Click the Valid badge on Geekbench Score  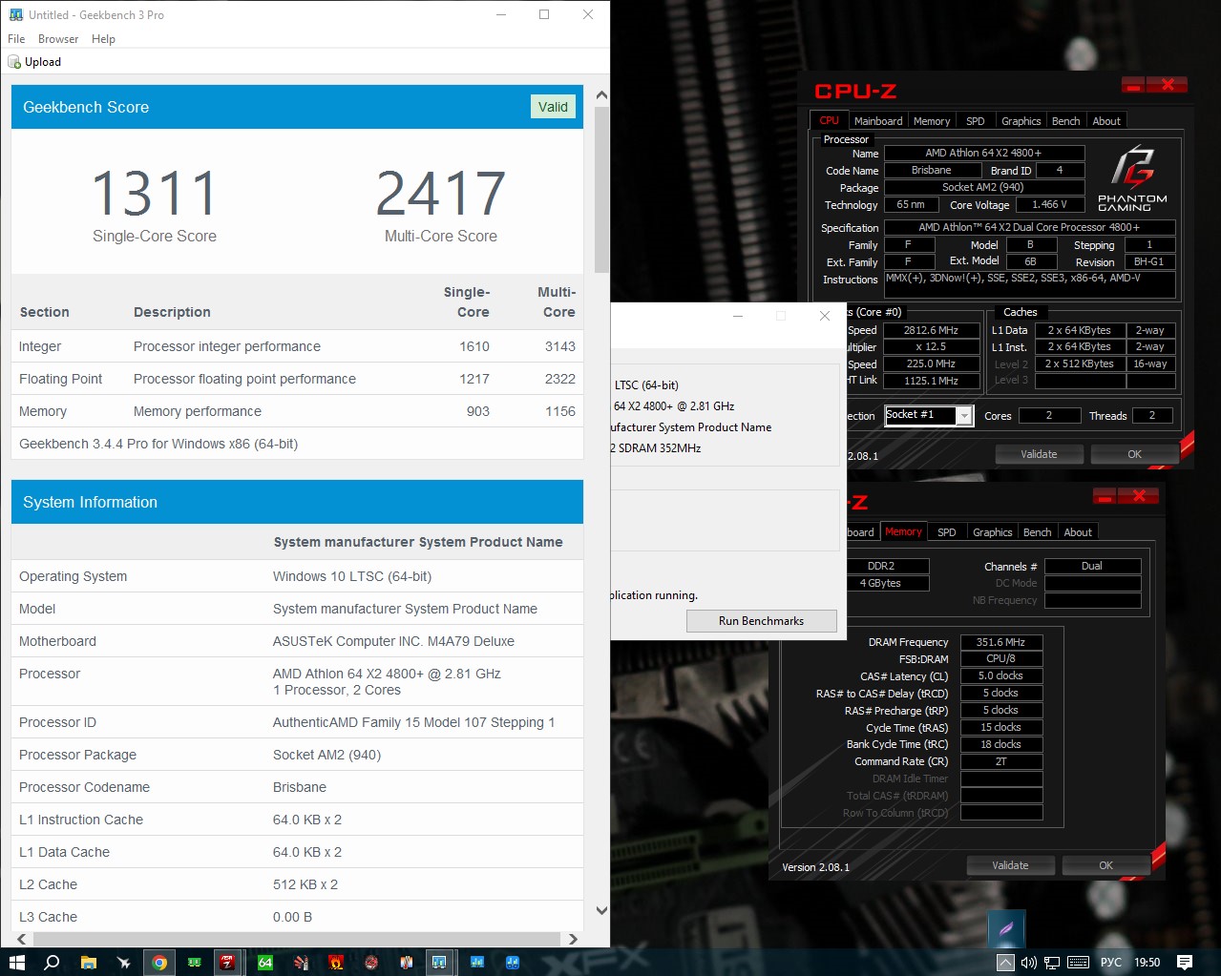coord(553,107)
